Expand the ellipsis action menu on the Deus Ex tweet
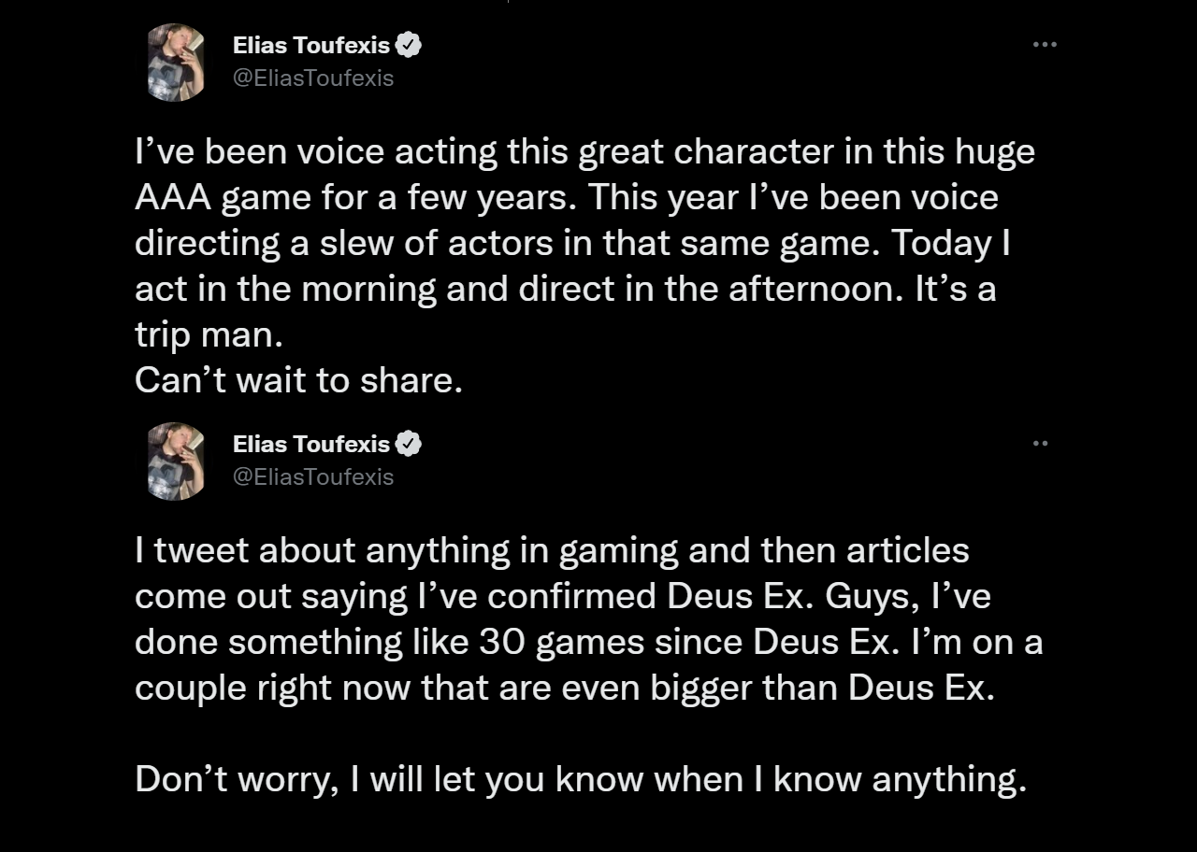Image resolution: width=1197 pixels, height=852 pixels. point(1041,443)
